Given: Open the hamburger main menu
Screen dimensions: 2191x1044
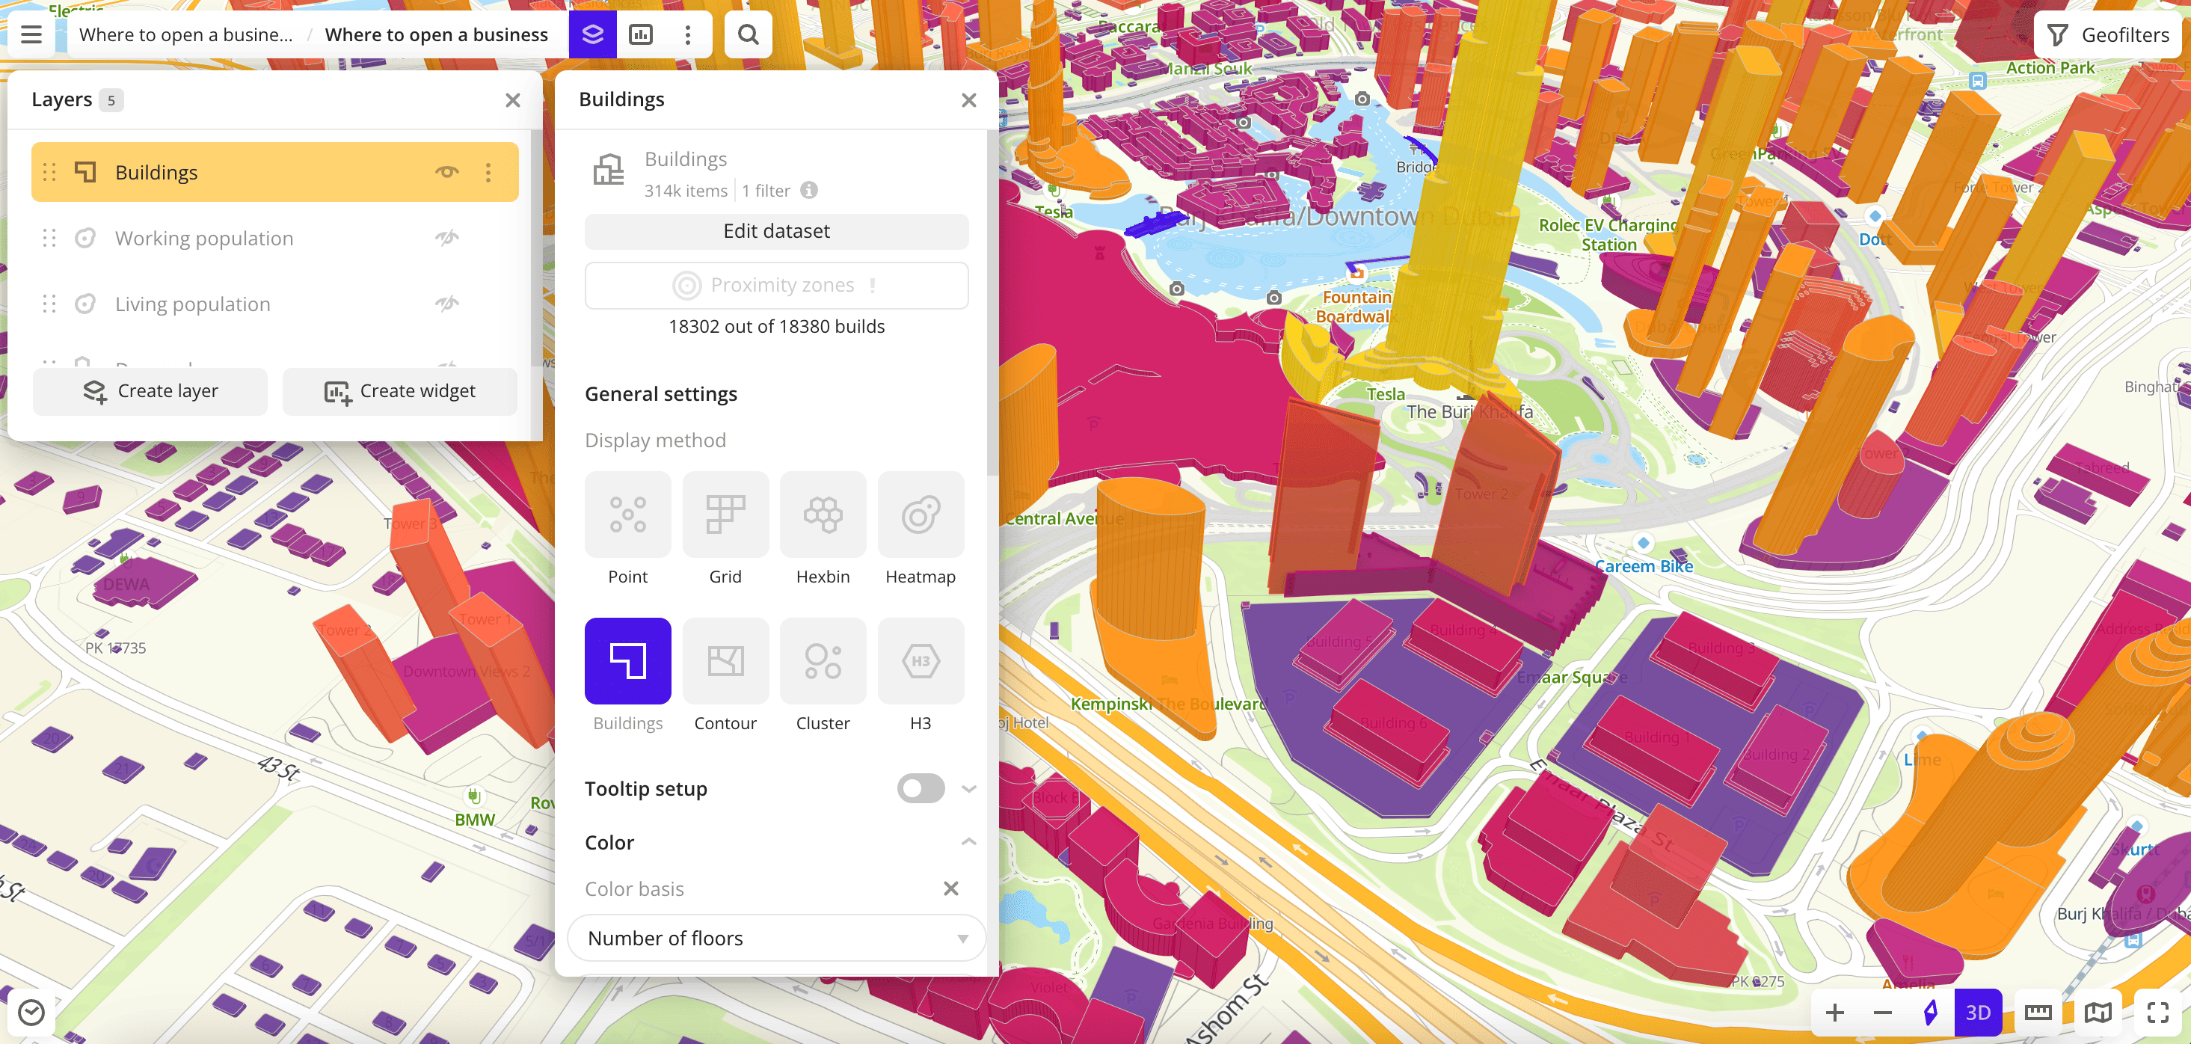Looking at the screenshot, I should [x=31, y=35].
